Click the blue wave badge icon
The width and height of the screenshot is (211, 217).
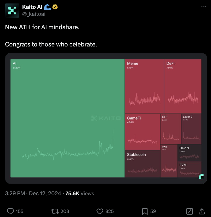pos(47,7)
